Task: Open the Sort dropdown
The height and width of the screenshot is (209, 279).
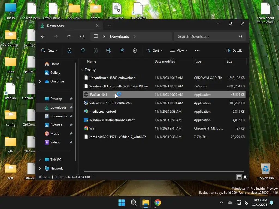Action: click(154, 50)
